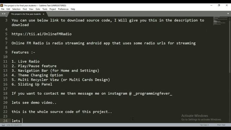Screen dimensions: 231x130
Task: Click the '_programmingfever_' instagram handle
Action: click(x=153, y=94)
